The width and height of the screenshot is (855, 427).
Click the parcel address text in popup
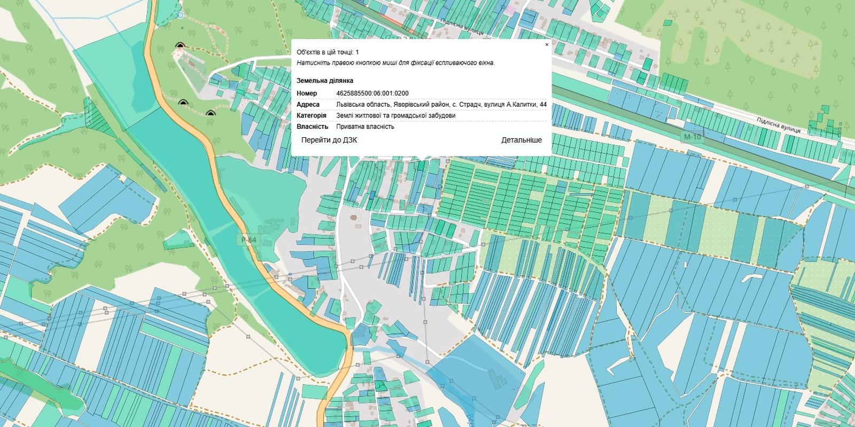[441, 105]
